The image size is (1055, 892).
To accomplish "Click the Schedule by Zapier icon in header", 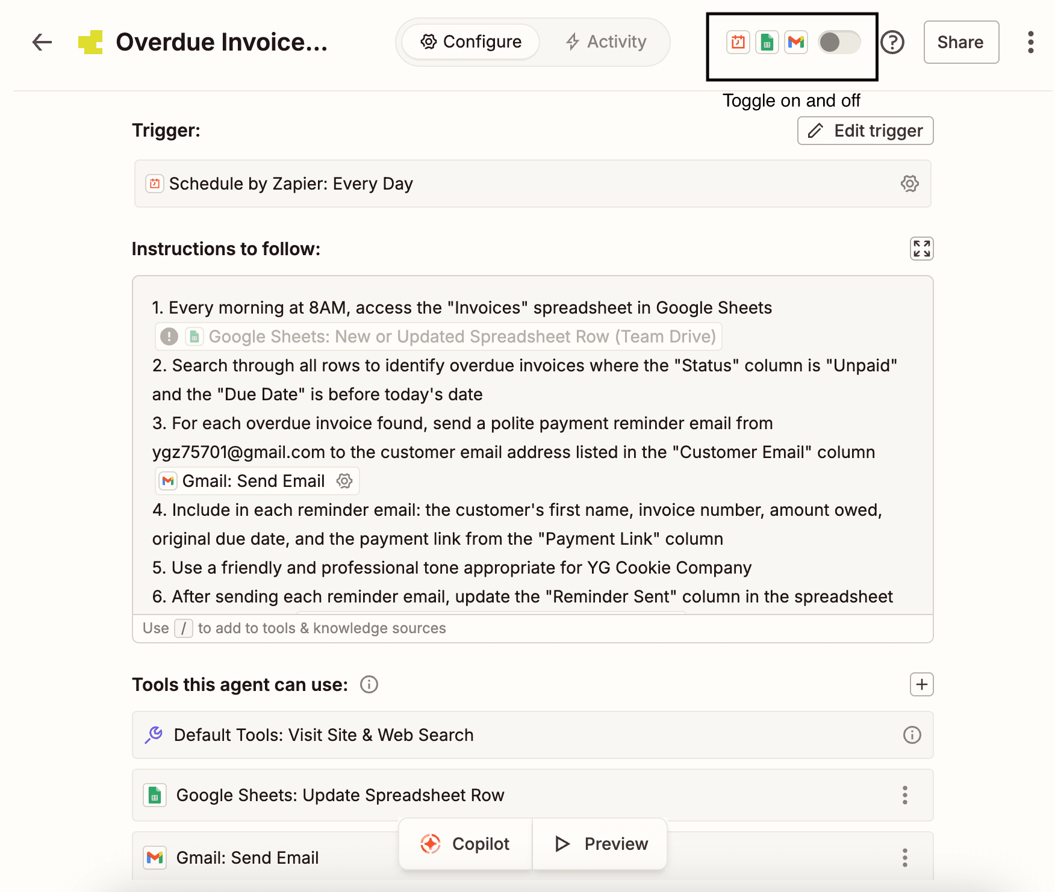I will [x=738, y=42].
